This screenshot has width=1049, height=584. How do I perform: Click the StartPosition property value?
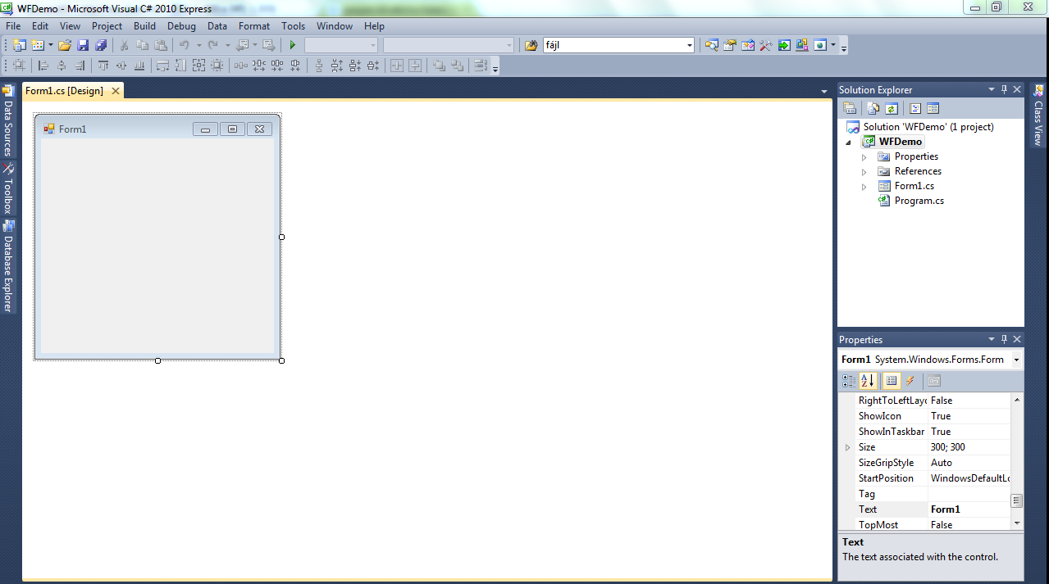coord(969,478)
